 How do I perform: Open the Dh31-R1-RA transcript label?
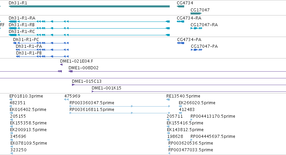click(22, 18)
